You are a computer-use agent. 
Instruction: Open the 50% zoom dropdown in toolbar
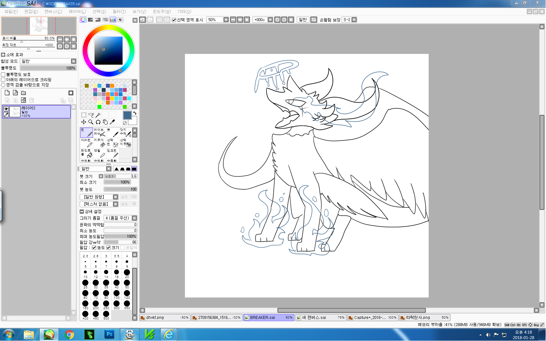click(x=226, y=20)
